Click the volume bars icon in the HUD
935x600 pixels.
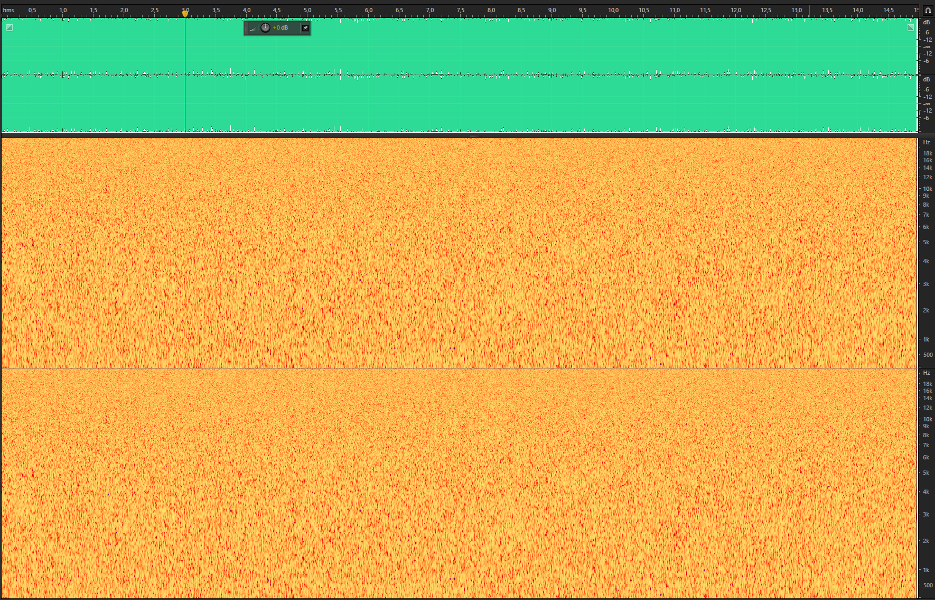[x=255, y=28]
